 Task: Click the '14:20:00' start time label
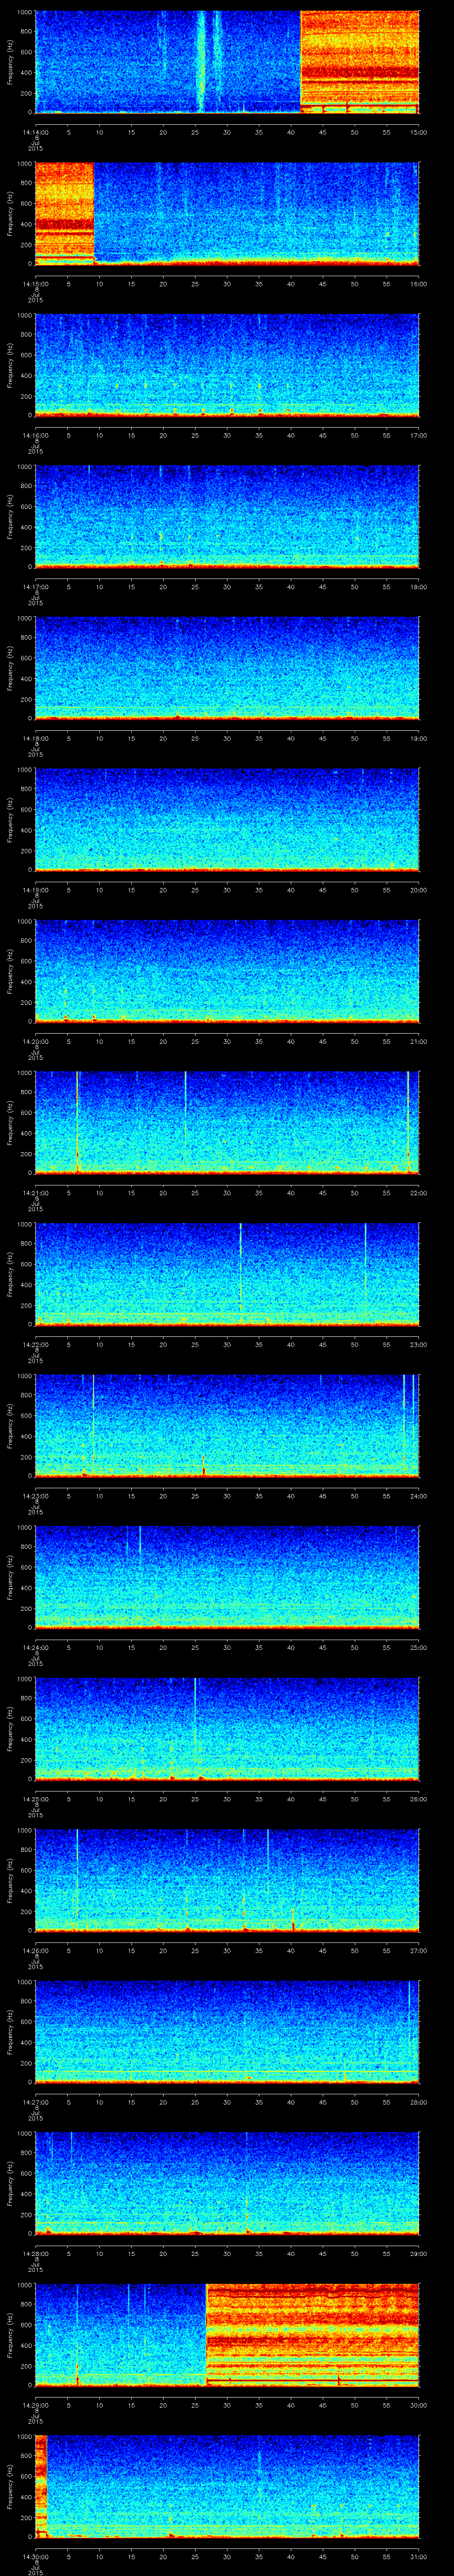click(x=35, y=1041)
